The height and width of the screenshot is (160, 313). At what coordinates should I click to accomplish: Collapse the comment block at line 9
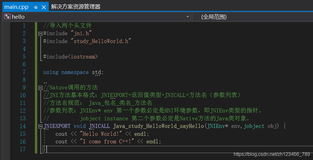point(40,88)
